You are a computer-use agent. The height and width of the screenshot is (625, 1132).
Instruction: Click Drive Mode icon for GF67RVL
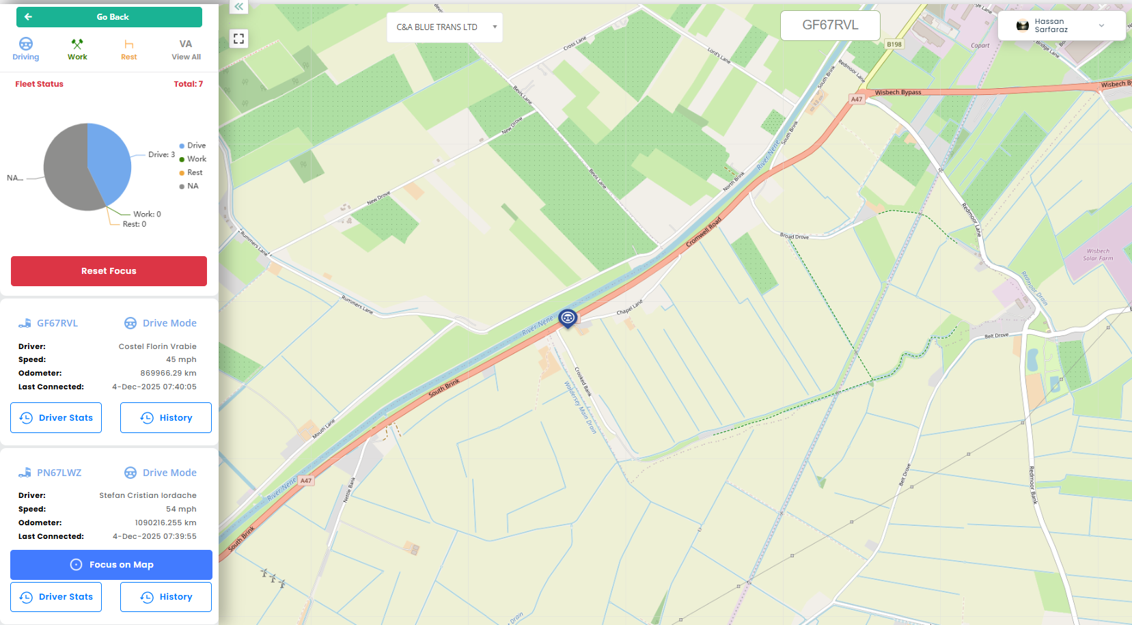(x=130, y=323)
